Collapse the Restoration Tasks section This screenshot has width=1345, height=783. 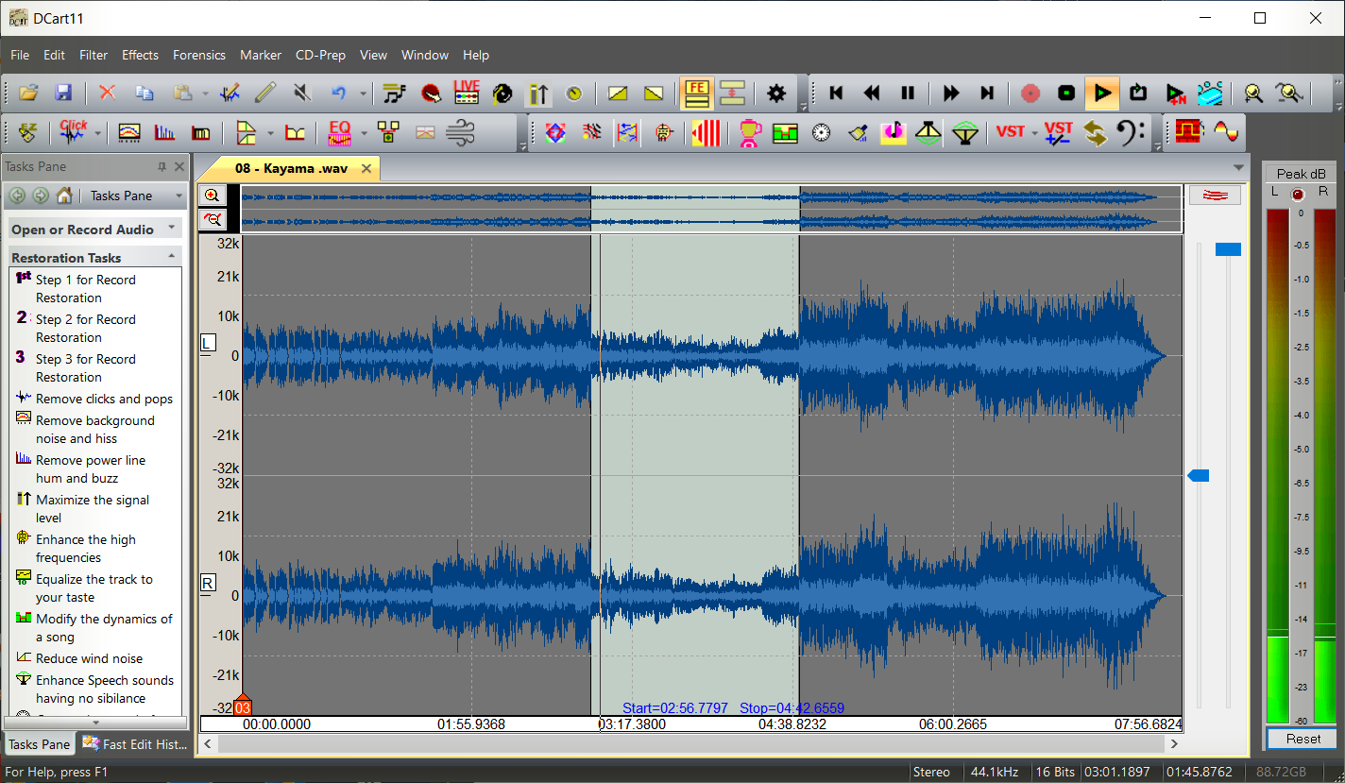[x=171, y=257]
